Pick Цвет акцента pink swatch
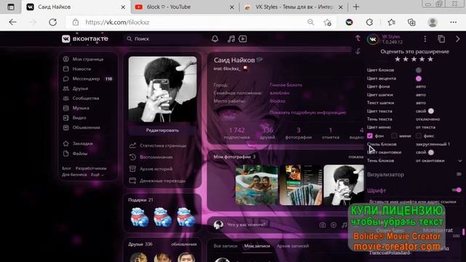466x262 pixels. pos(419,79)
